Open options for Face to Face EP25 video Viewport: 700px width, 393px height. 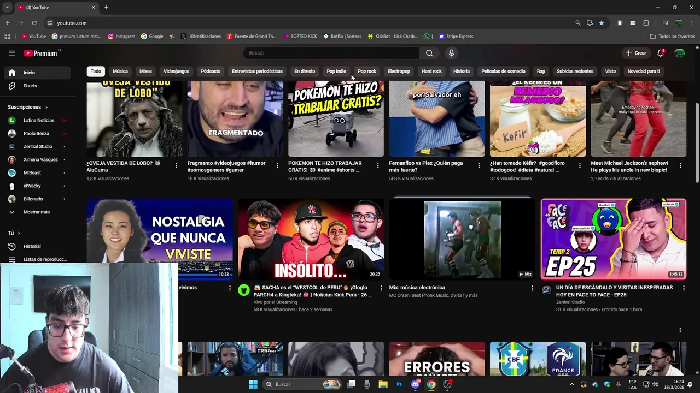(684, 288)
